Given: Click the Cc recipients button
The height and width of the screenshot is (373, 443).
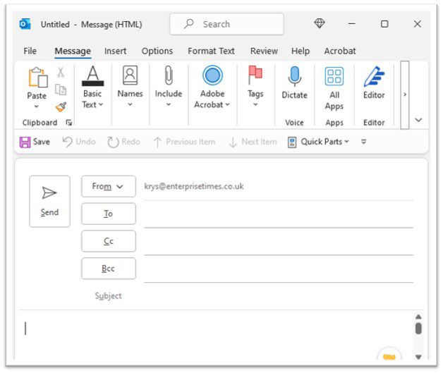Looking at the screenshot, I should coord(109,241).
